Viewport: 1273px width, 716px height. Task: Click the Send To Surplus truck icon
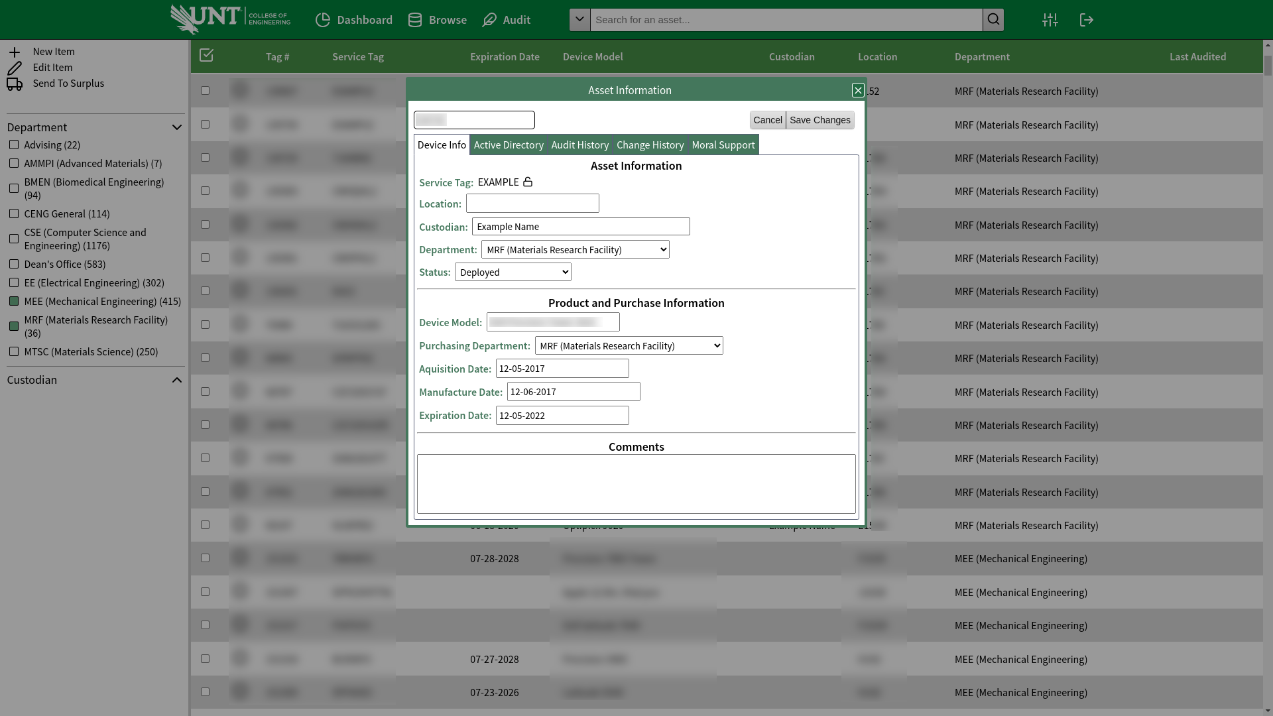(15, 84)
